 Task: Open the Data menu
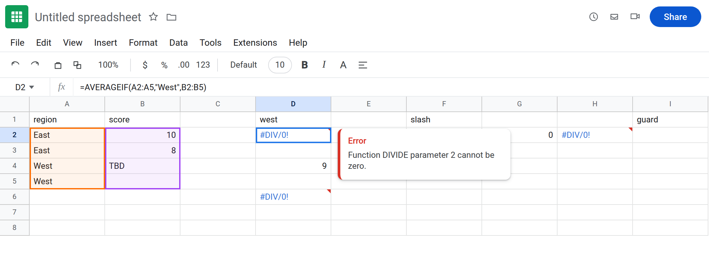pos(179,43)
